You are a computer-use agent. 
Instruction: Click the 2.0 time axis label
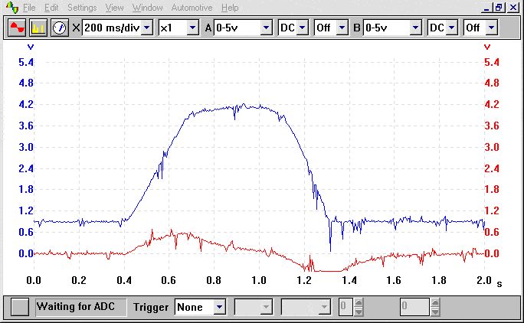point(484,280)
